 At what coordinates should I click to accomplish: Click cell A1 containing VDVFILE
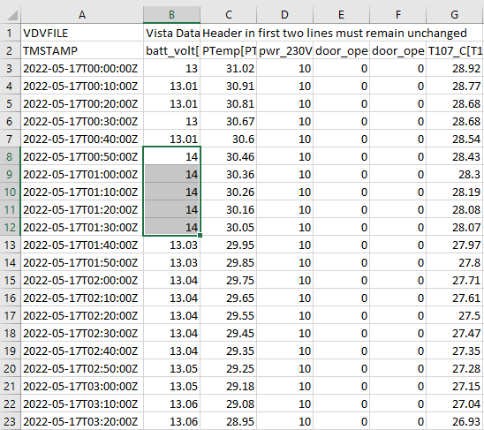(82, 33)
